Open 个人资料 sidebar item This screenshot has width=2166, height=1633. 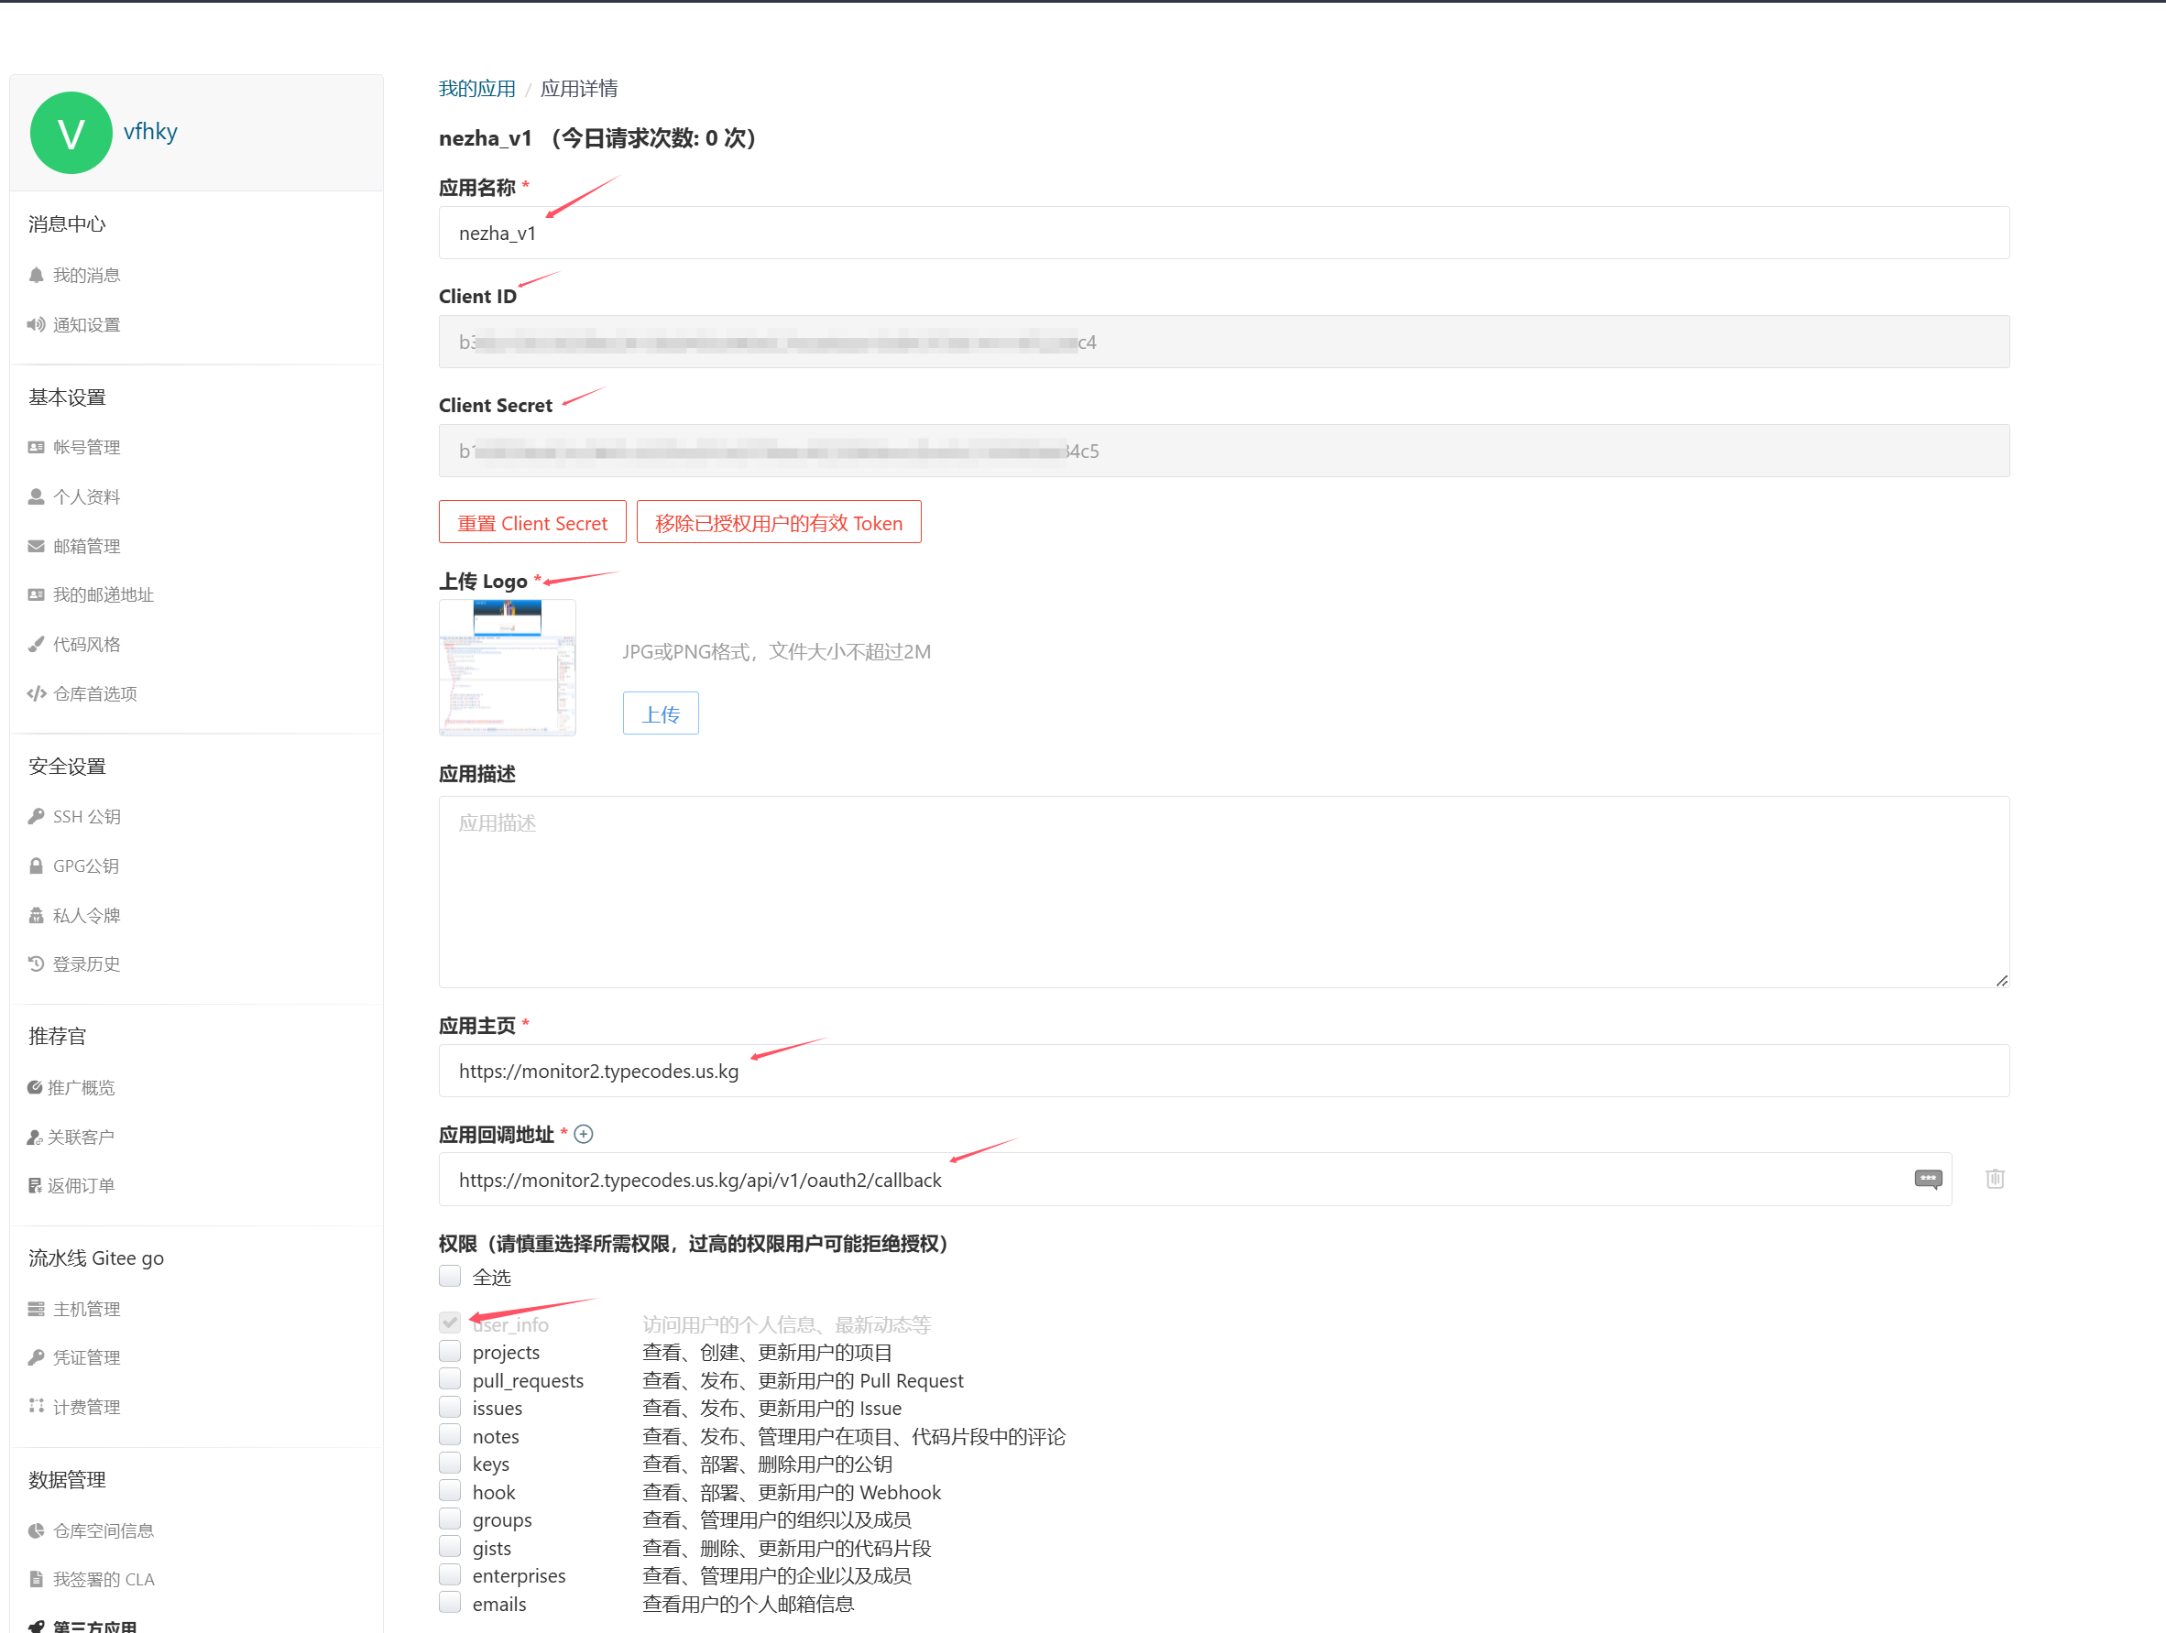point(86,497)
